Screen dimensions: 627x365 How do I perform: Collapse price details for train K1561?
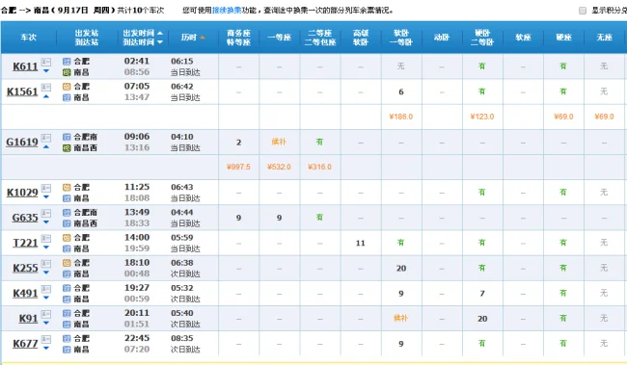(x=46, y=96)
